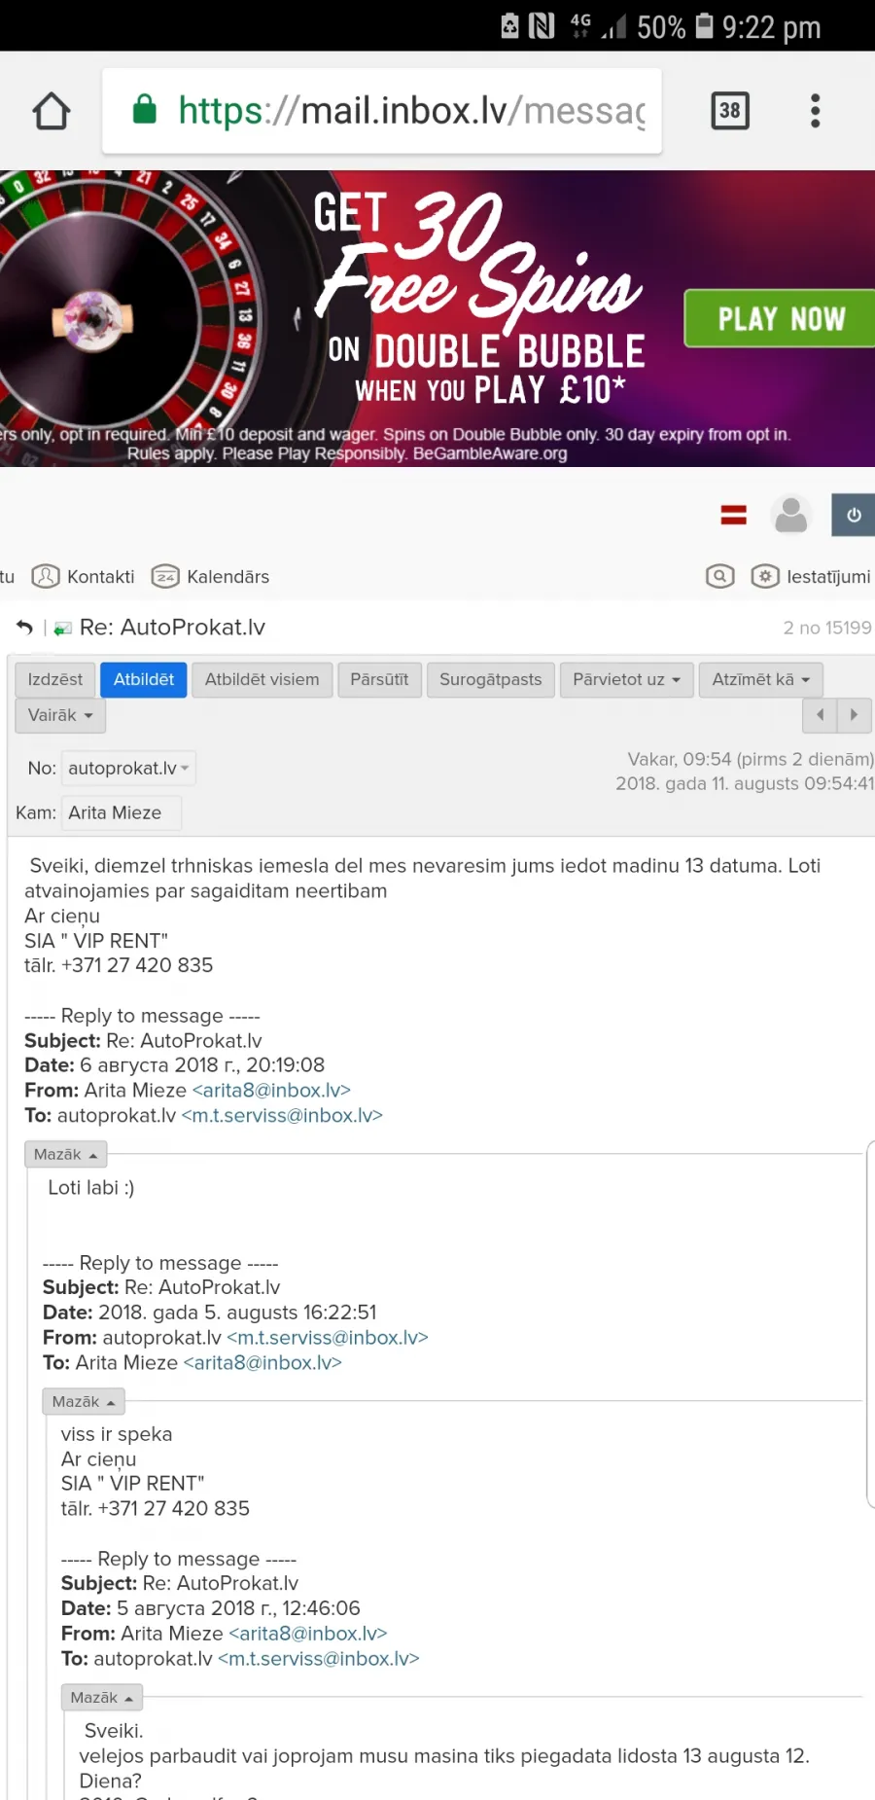Viewport: 875px width, 1800px height.
Task: Expand the Vairāk more menu
Action: point(60,715)
